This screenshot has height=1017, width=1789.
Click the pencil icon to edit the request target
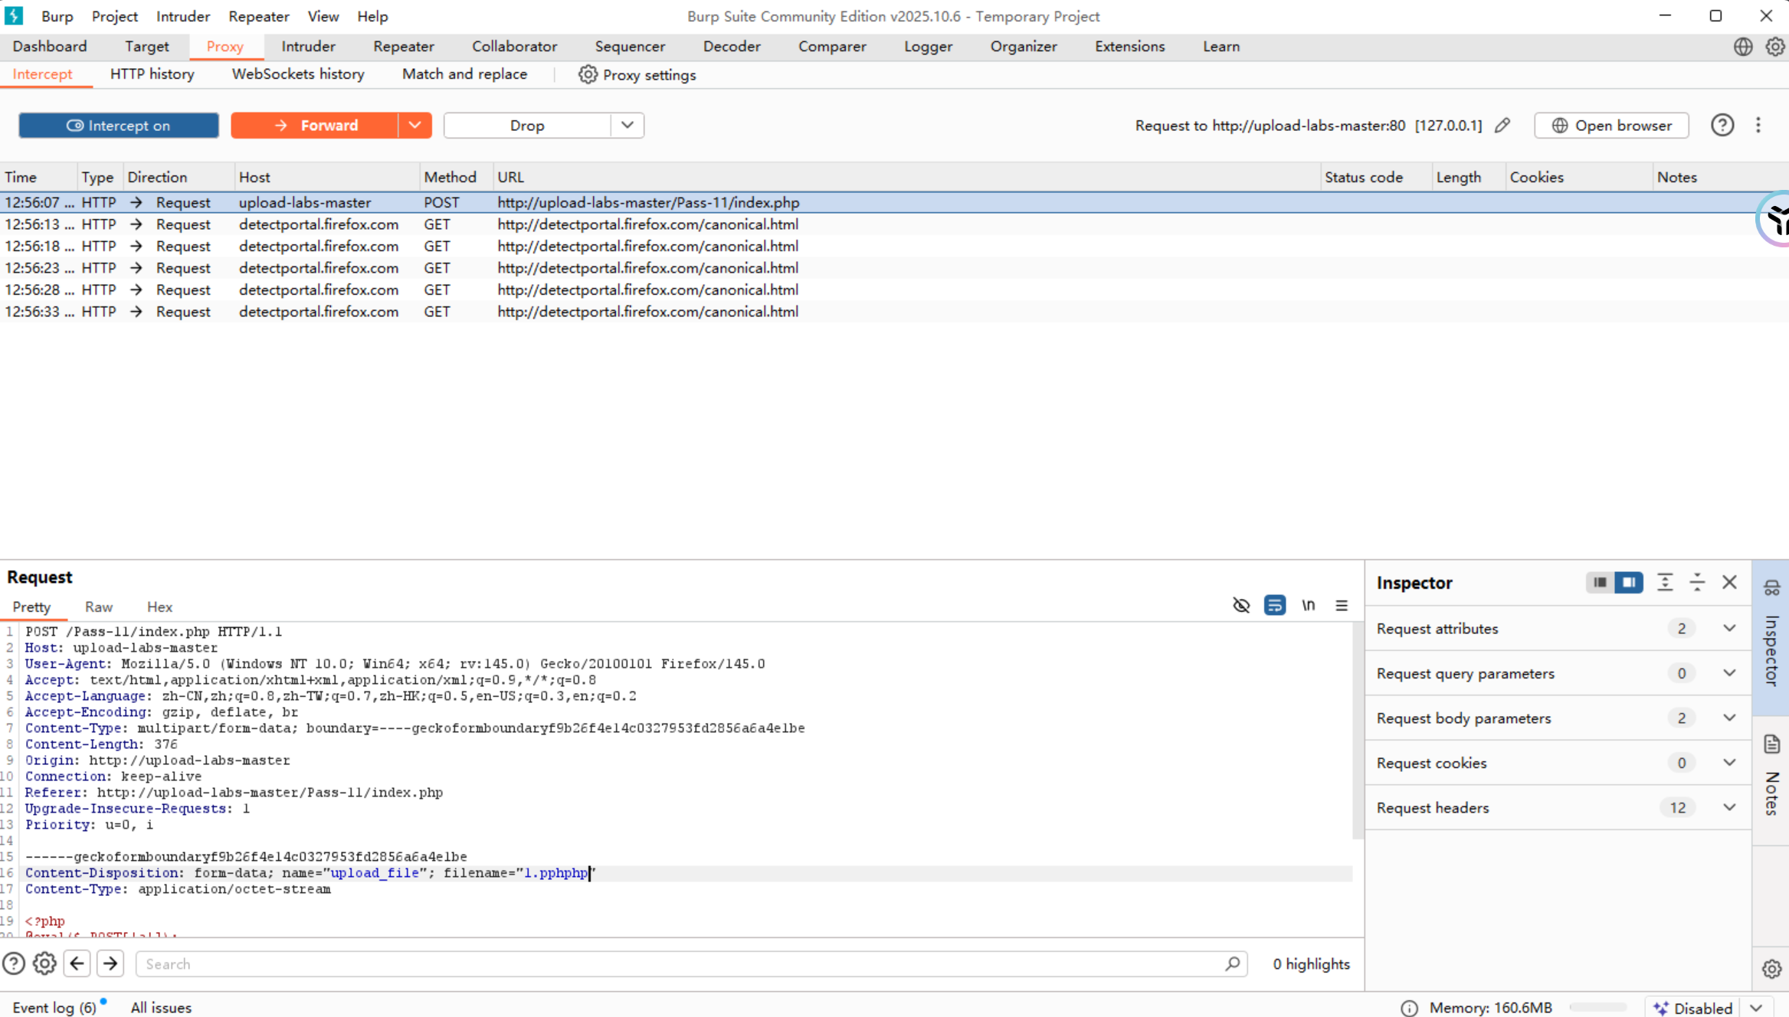click(x=1502, y=126)
